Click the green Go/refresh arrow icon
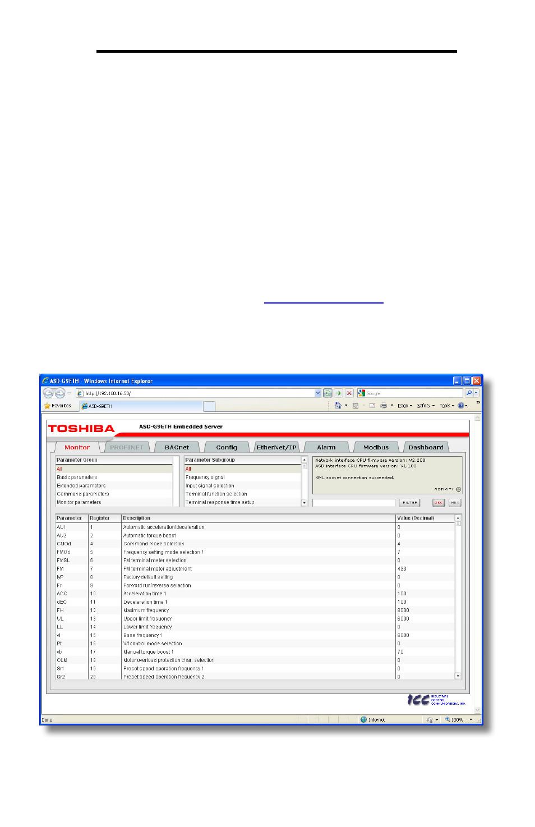Image resolution: width=535 pixels, height=827 pixels. coord(338,393)
